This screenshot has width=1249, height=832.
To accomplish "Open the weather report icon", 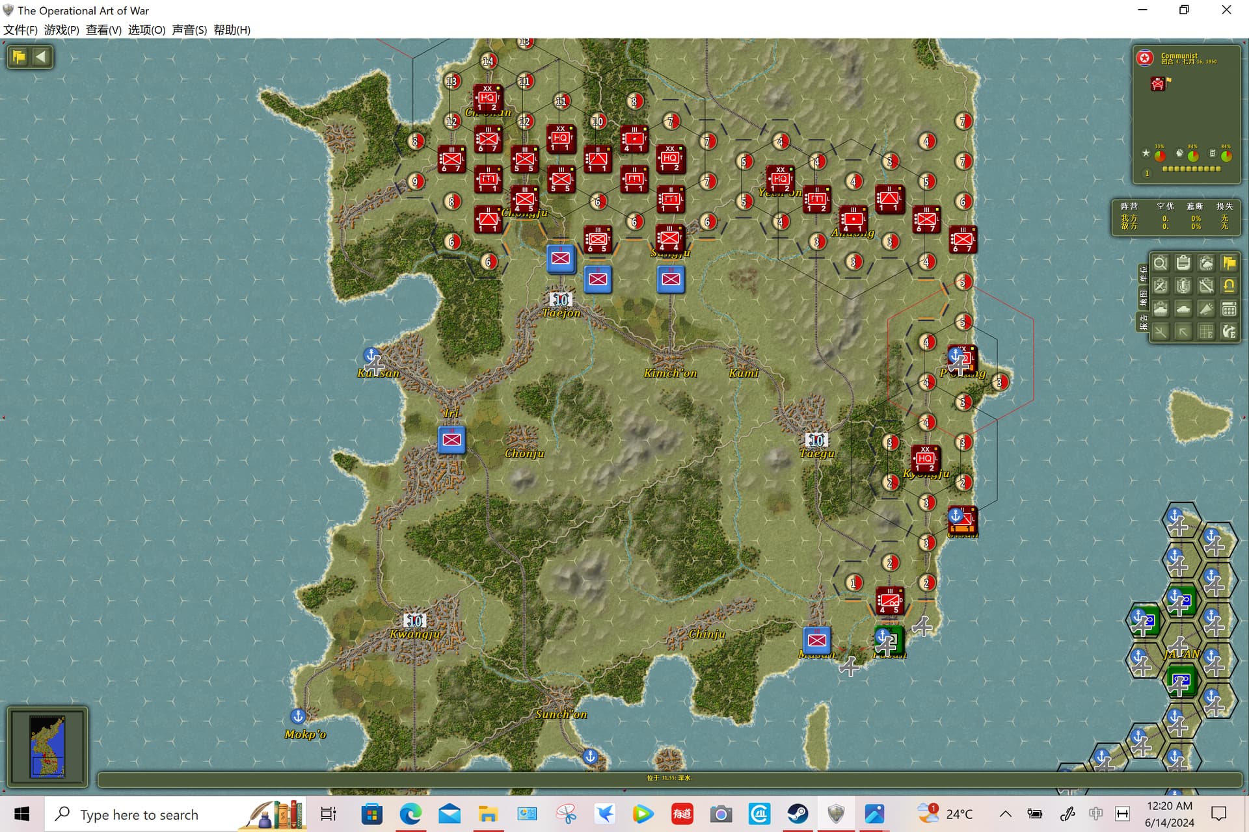I will [x=1206, y=263].
